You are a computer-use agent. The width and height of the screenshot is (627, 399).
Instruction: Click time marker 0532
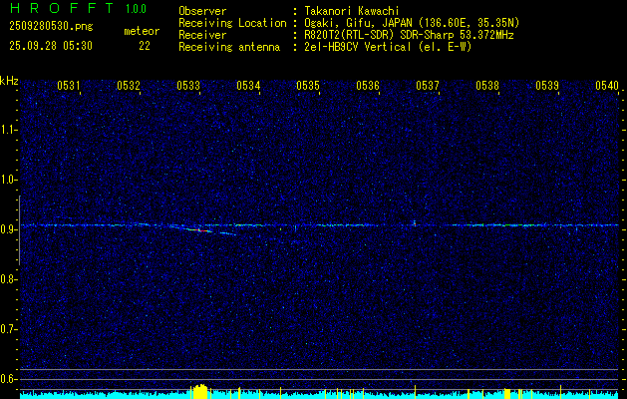(129, 86)
